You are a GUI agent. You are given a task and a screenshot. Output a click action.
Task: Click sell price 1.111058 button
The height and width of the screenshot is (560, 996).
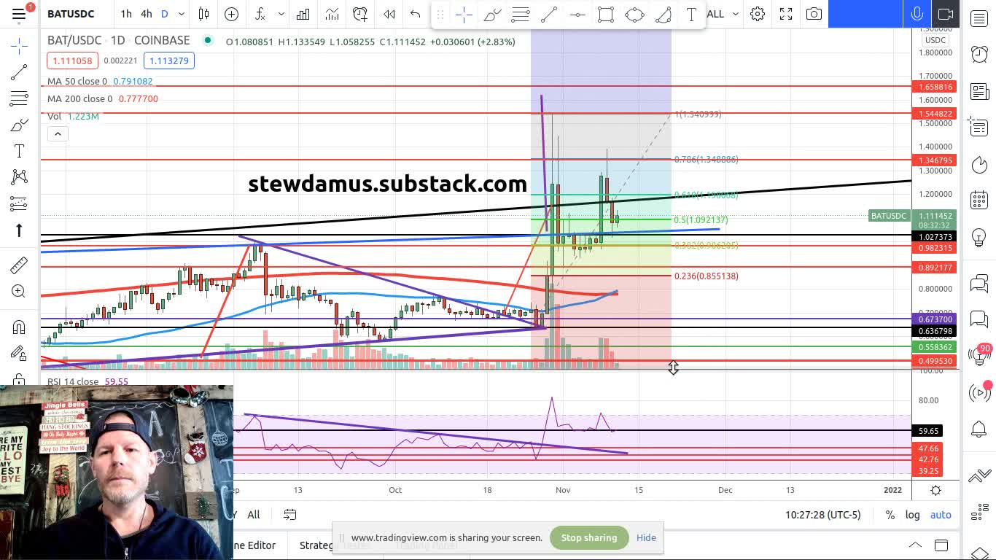tap(71, 61)
